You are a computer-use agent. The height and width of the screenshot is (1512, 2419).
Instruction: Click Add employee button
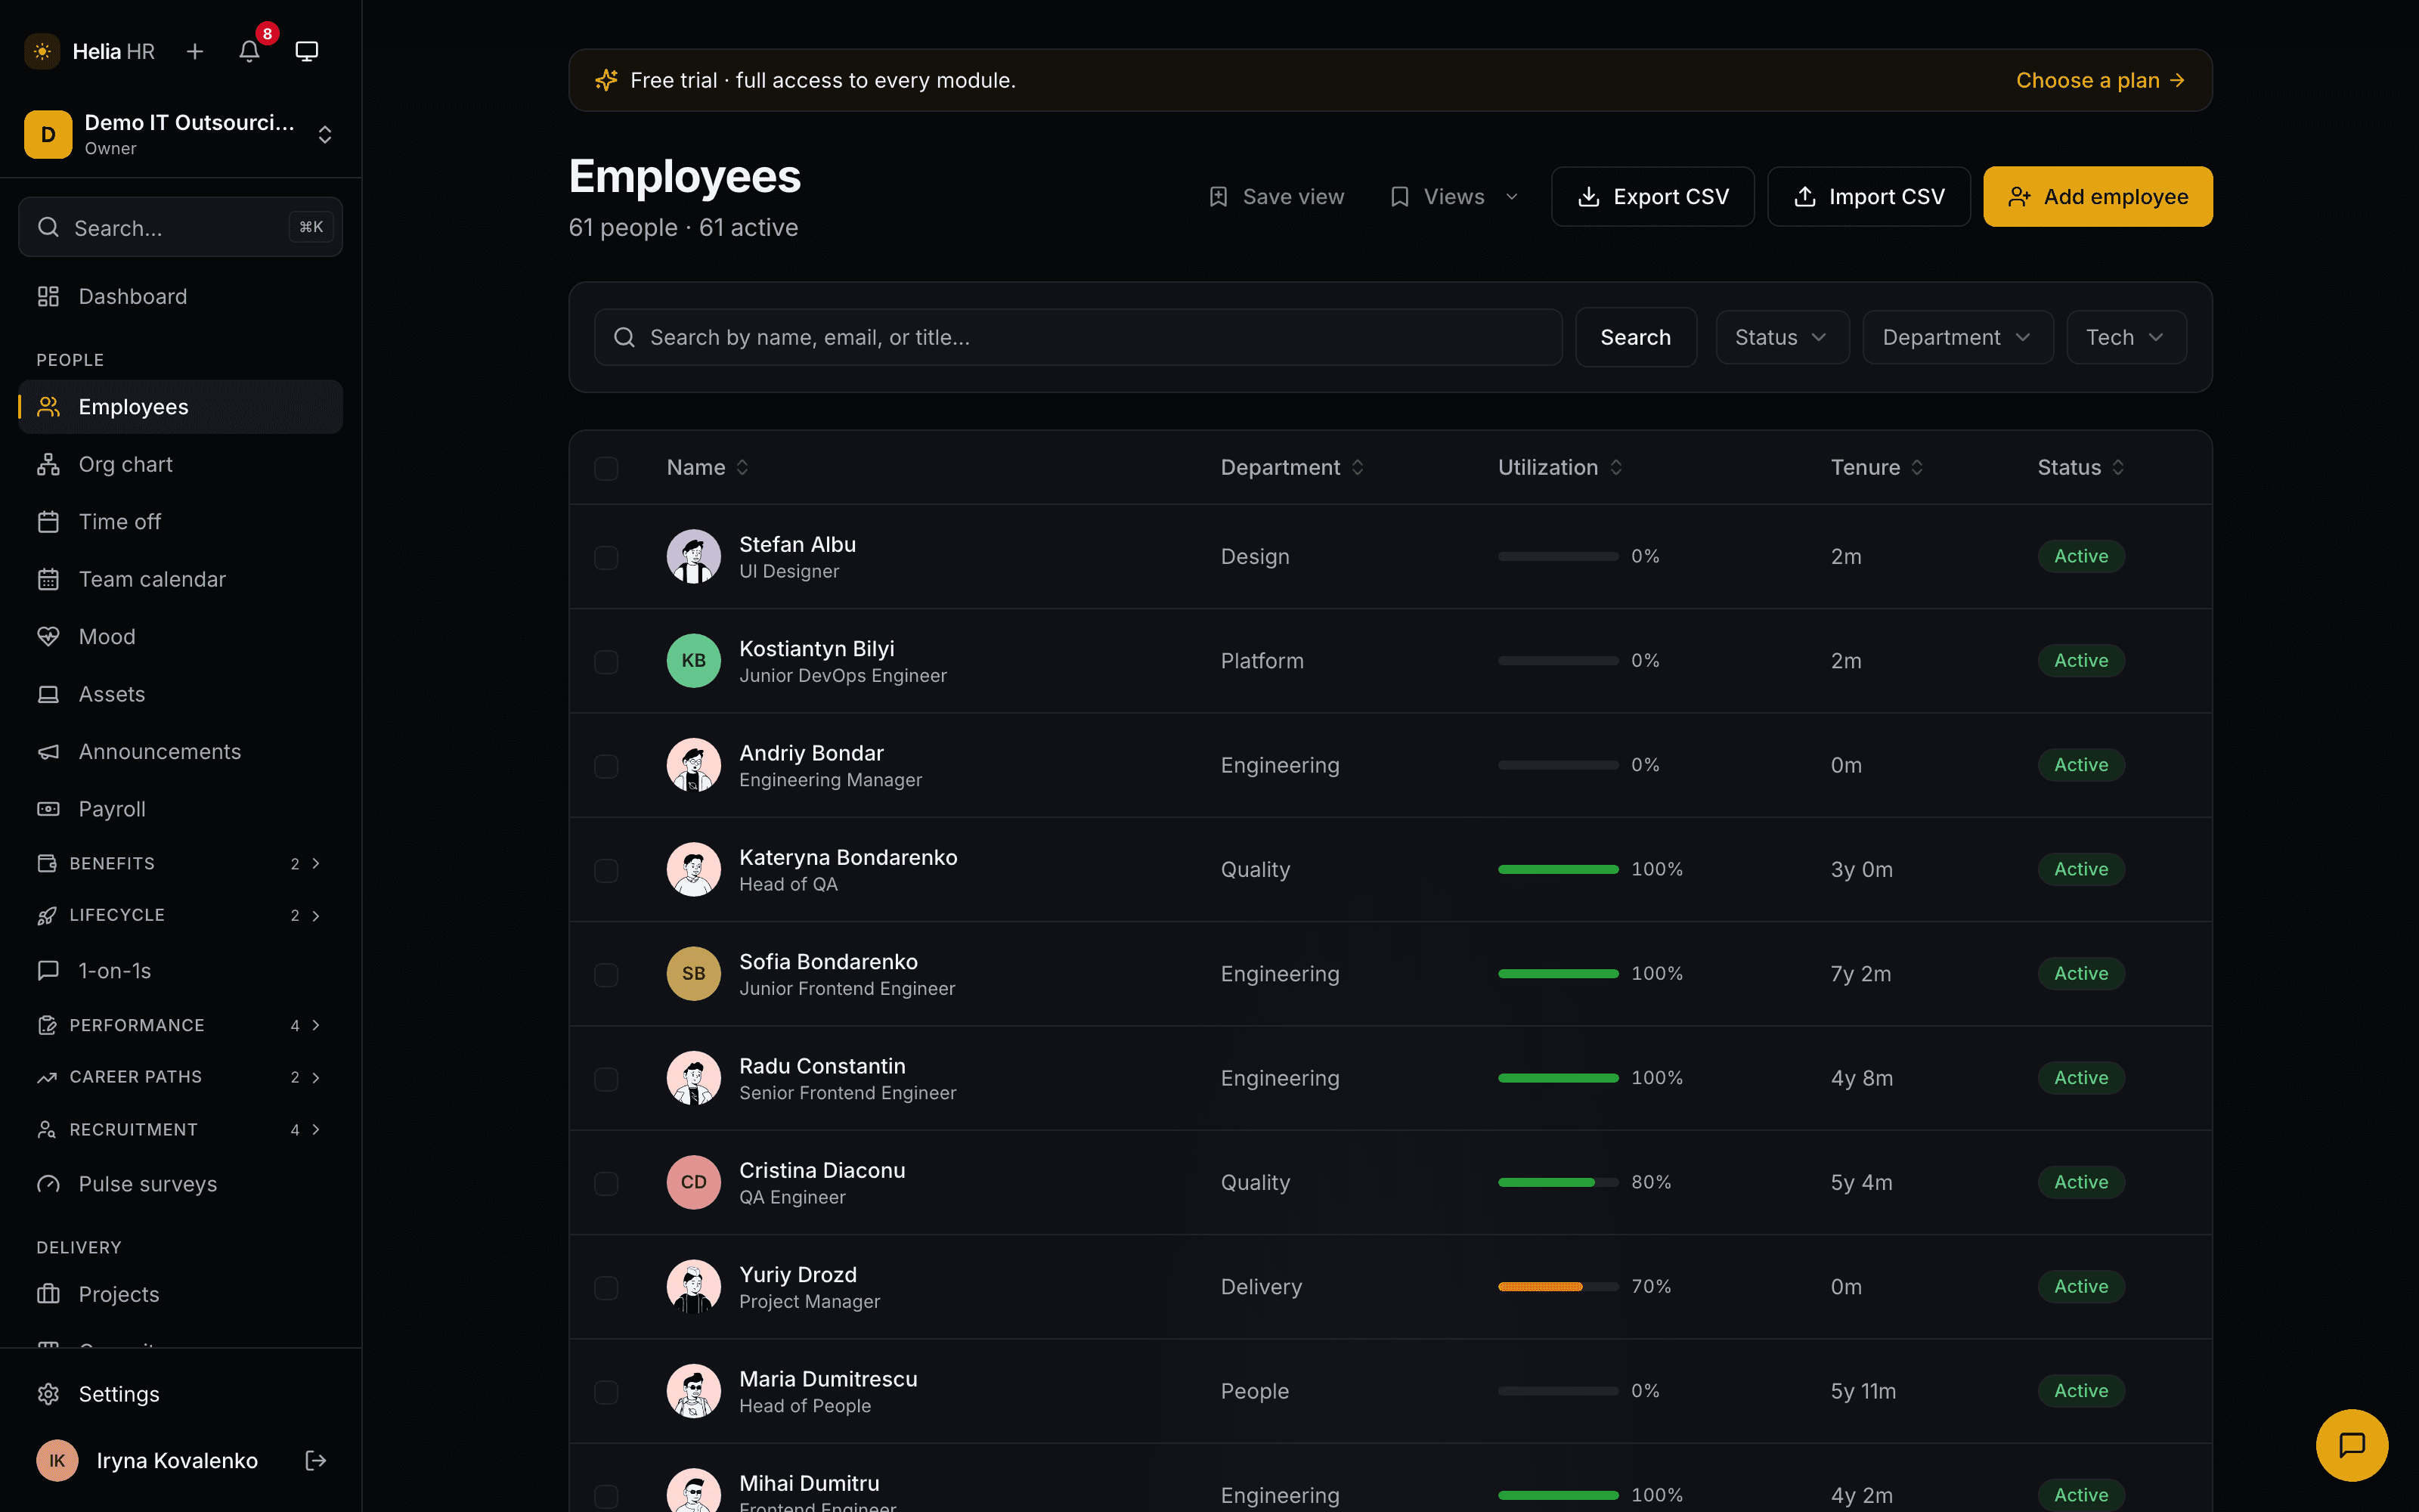[x=2097, y=197]
